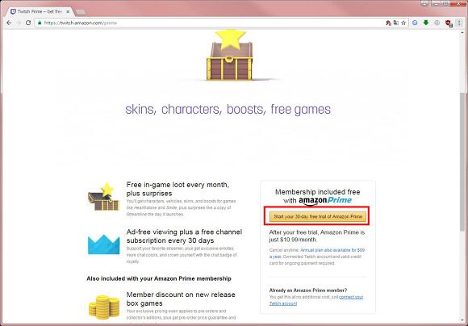Click the translate page icon in address bar
This screenshot has width=468, height=326.
pos(395,23)
